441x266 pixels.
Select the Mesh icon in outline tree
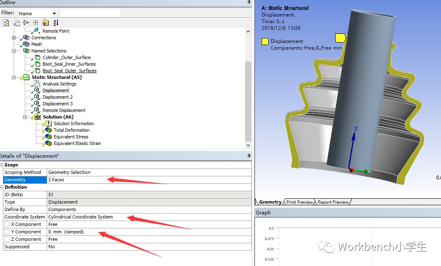pos(26,44)
